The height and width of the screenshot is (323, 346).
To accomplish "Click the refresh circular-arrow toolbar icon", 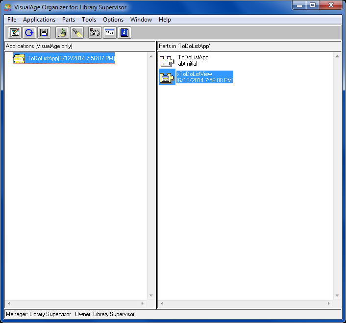I will pyautogui.click(x=29, y=33).
